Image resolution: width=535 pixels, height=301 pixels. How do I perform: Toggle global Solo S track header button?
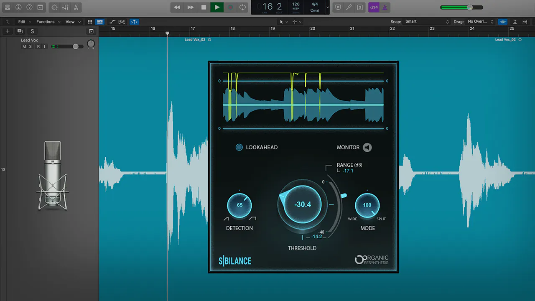[x=32, y=31]
